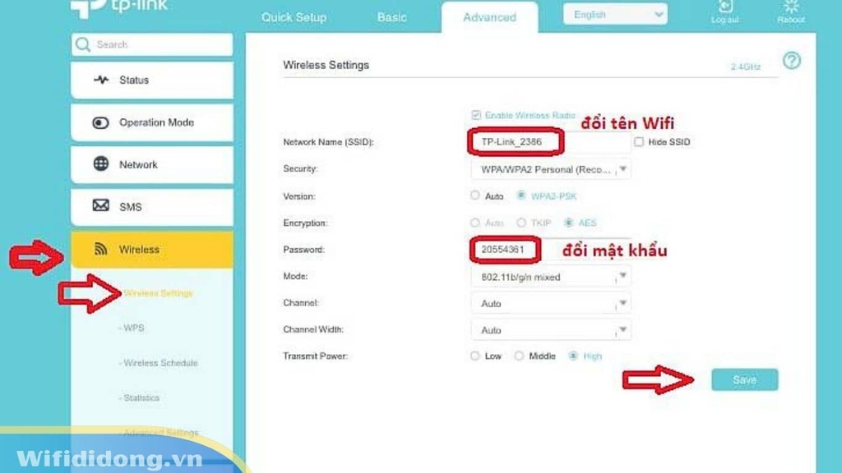Screen dimensions: 842x473
Task: Enable the Hide SSID checkbox
Action: [x=640, y=141]
